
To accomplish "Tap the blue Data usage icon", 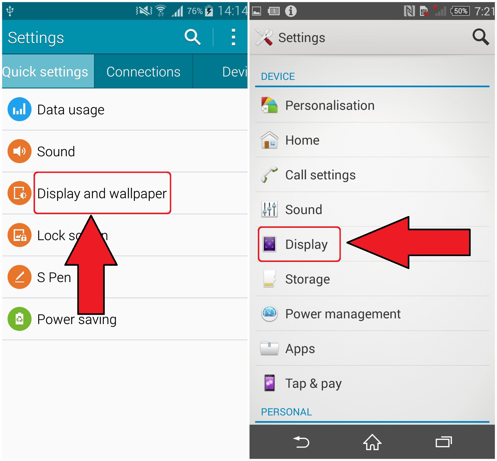I will click(20, 109).
